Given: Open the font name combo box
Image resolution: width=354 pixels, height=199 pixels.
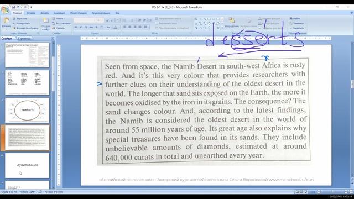Looking at the screenshot, I should click(85, 20).
